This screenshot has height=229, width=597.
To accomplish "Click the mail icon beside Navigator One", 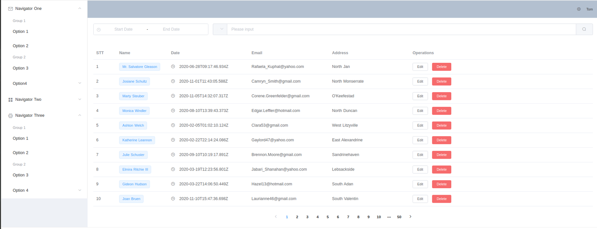I will click(10, 9).
